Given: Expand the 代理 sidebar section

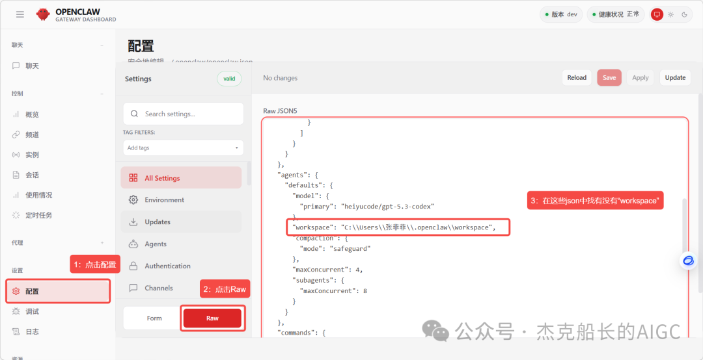Looking at the screenshot, I should (102, 242).
